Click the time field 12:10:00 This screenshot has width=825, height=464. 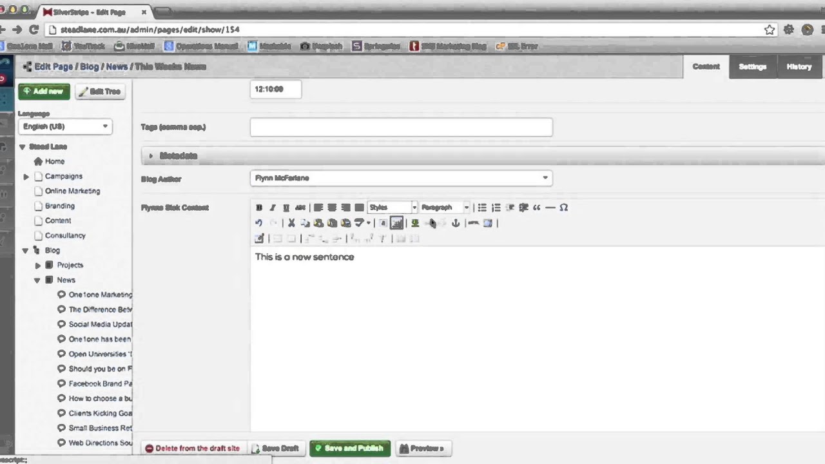pyautogui.click(x=275, y=90)
